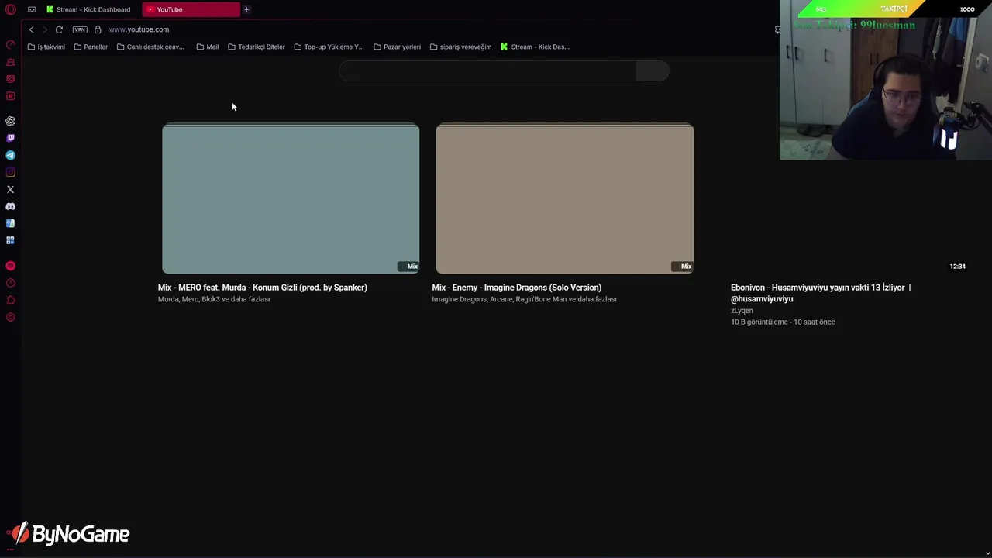
Task: Open the Mail bookmark folder
Action: pos(207,46)
